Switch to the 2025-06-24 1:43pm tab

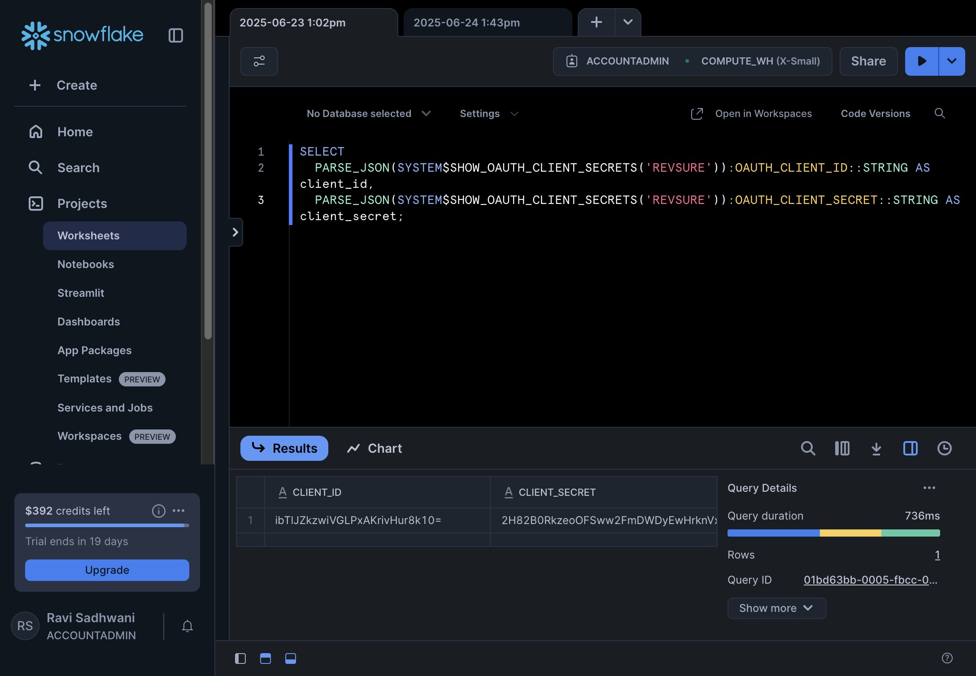(x=466, y=22)
